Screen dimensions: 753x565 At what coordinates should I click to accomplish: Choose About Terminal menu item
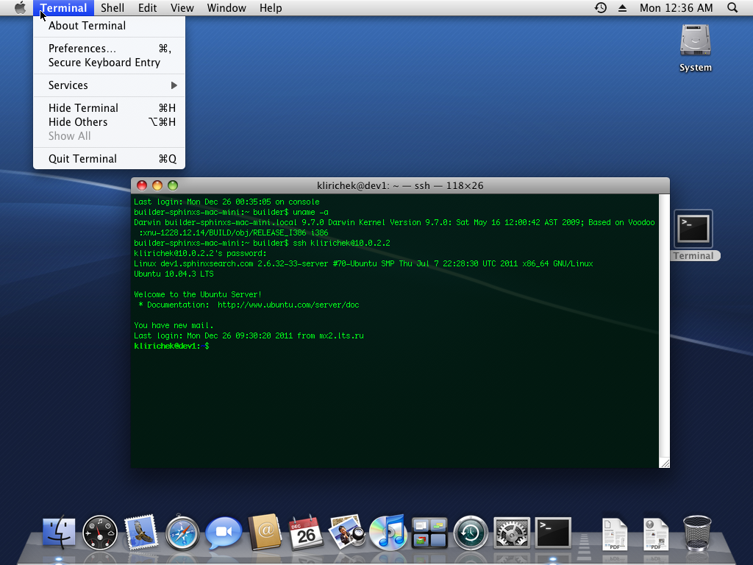[87, 26]
